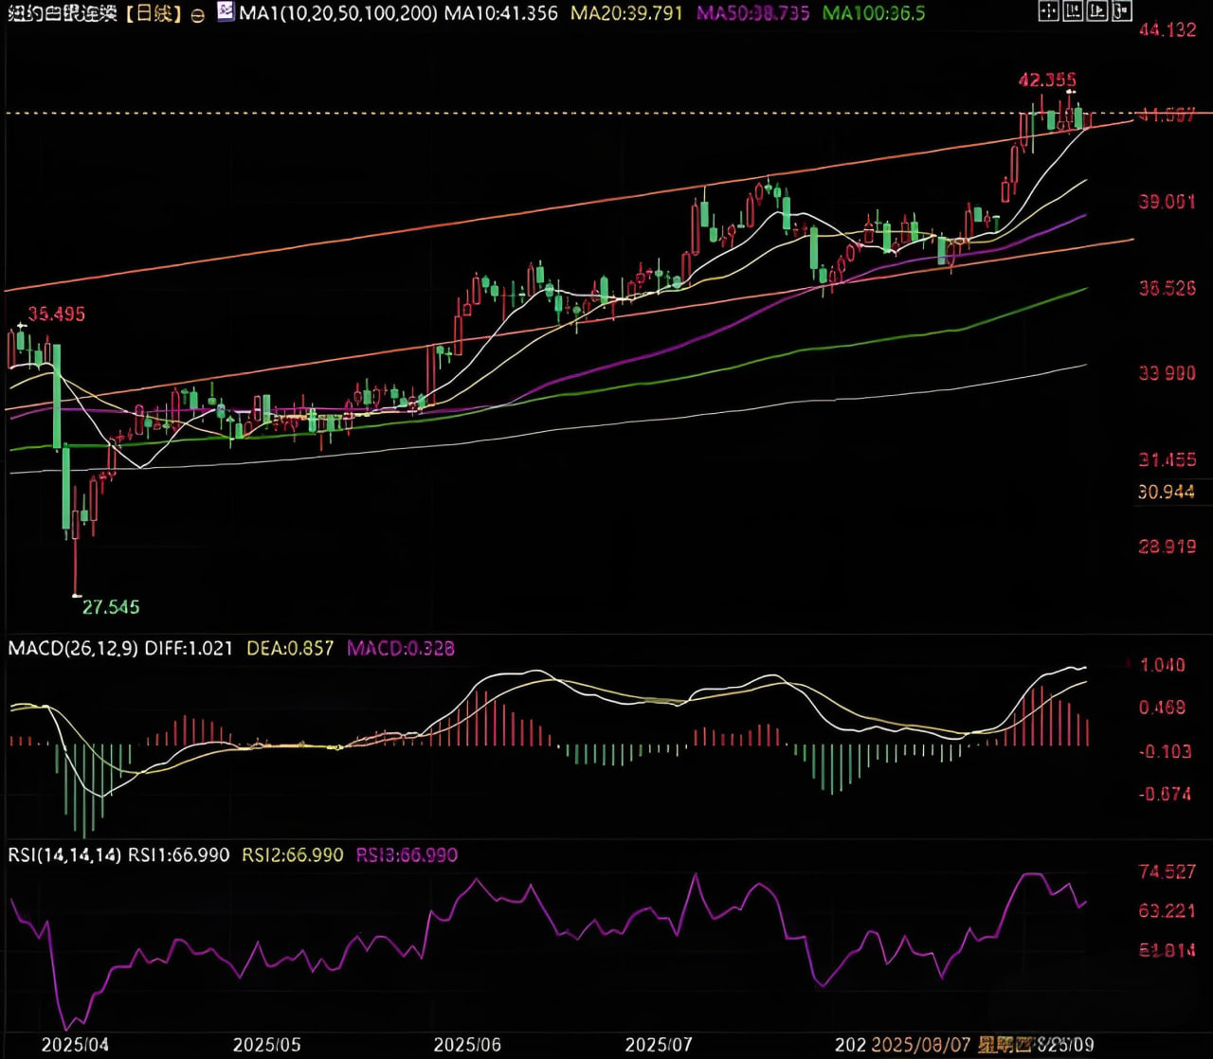Viewport: 1213px width, 1059px height.
Task: Click the purple MA indicator icon
Action: [x=225, y=12]
